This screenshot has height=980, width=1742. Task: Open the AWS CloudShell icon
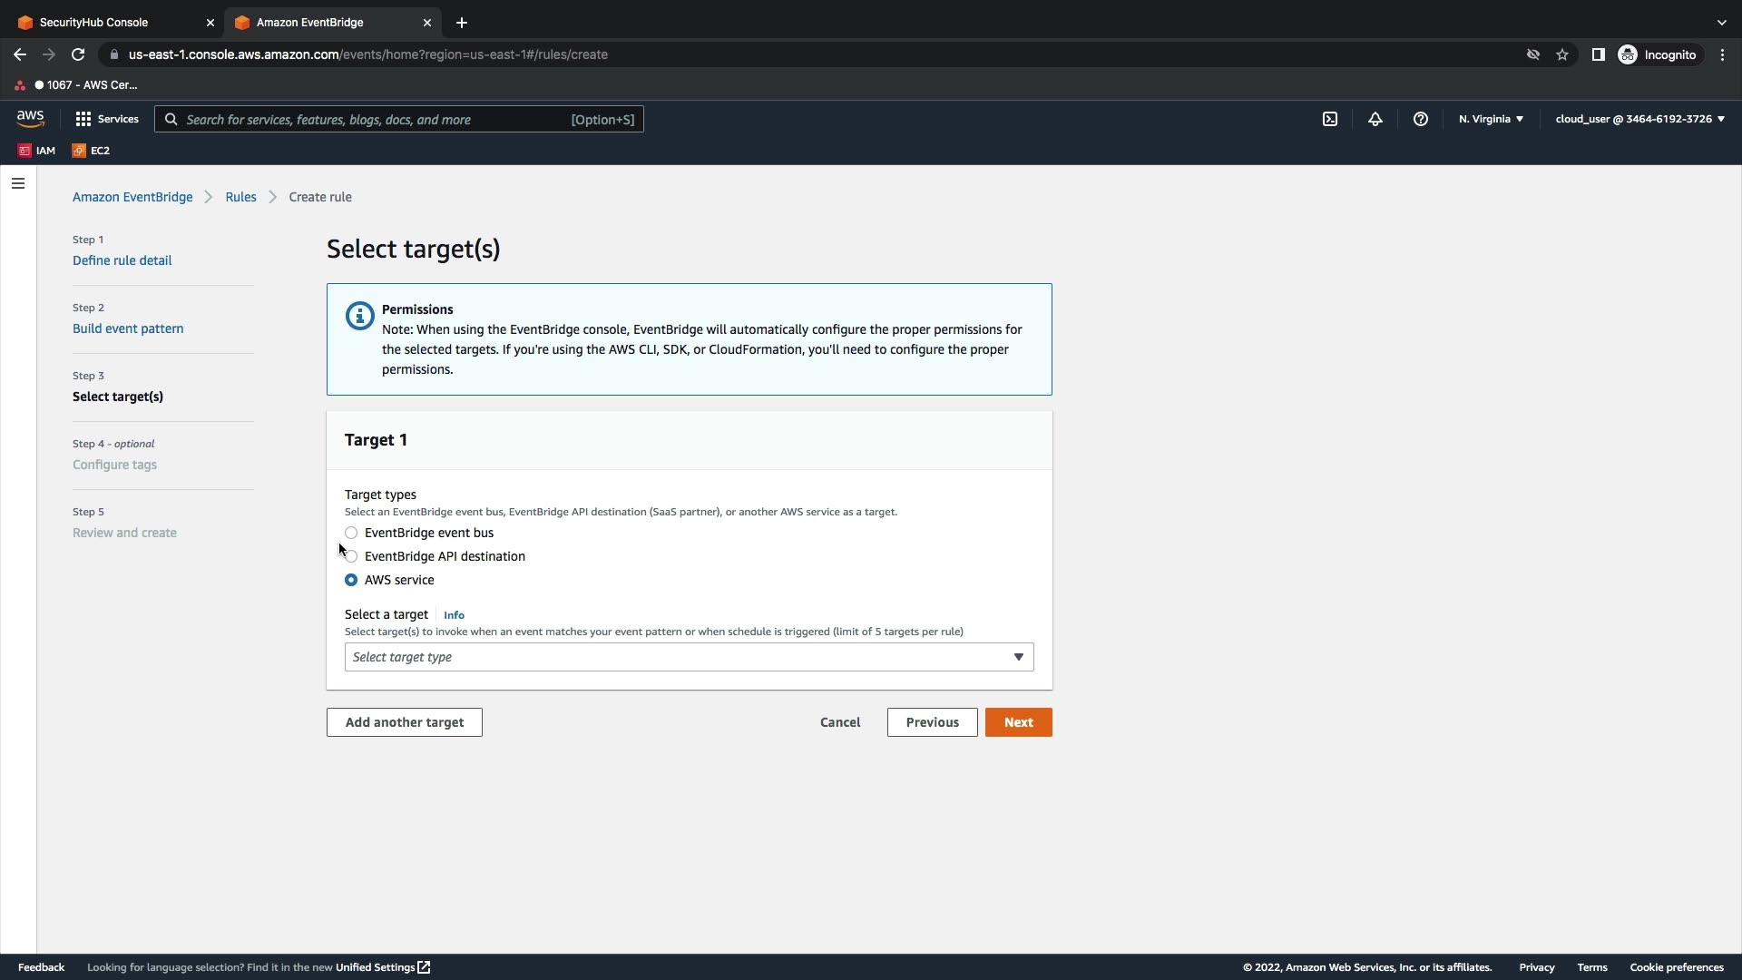pos(1330,119)
